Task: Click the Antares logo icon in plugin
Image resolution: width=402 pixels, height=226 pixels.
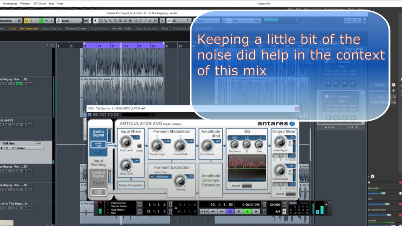Action: pos(292,123)
